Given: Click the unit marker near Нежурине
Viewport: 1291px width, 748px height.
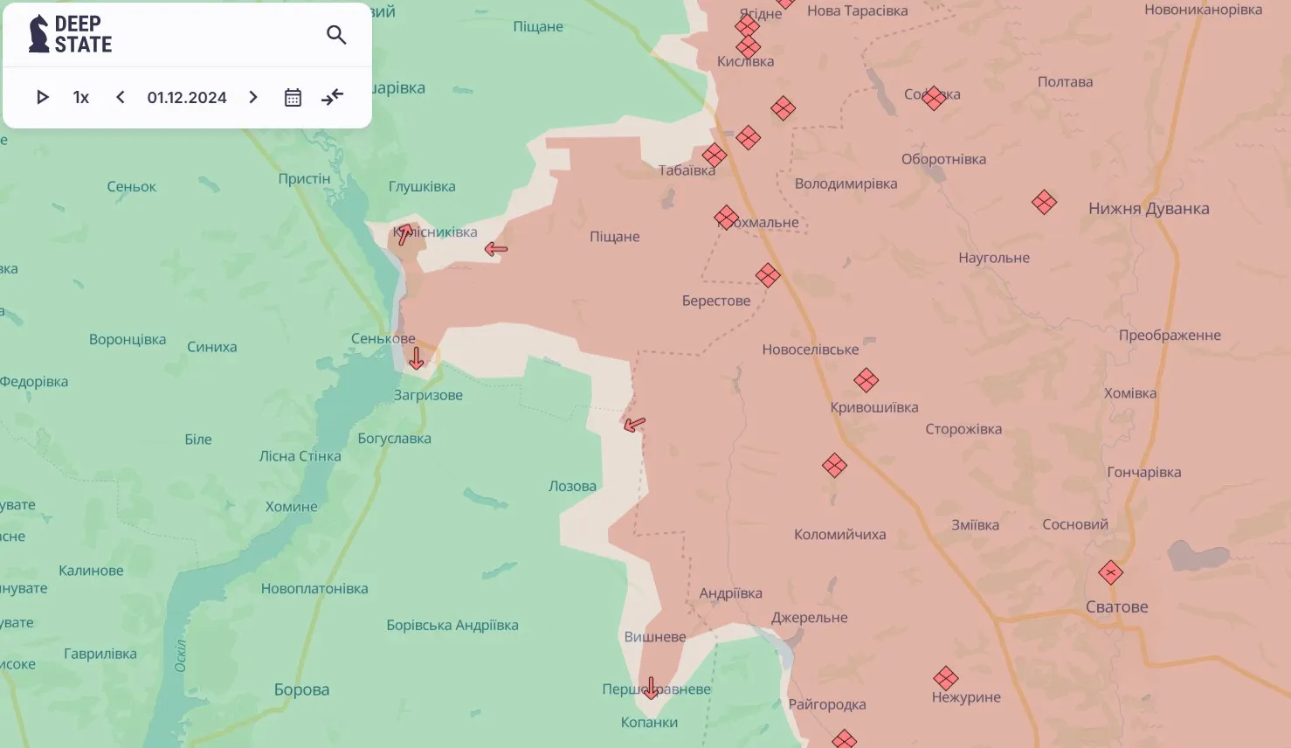Looking at the screenshot, I should 945,678.
